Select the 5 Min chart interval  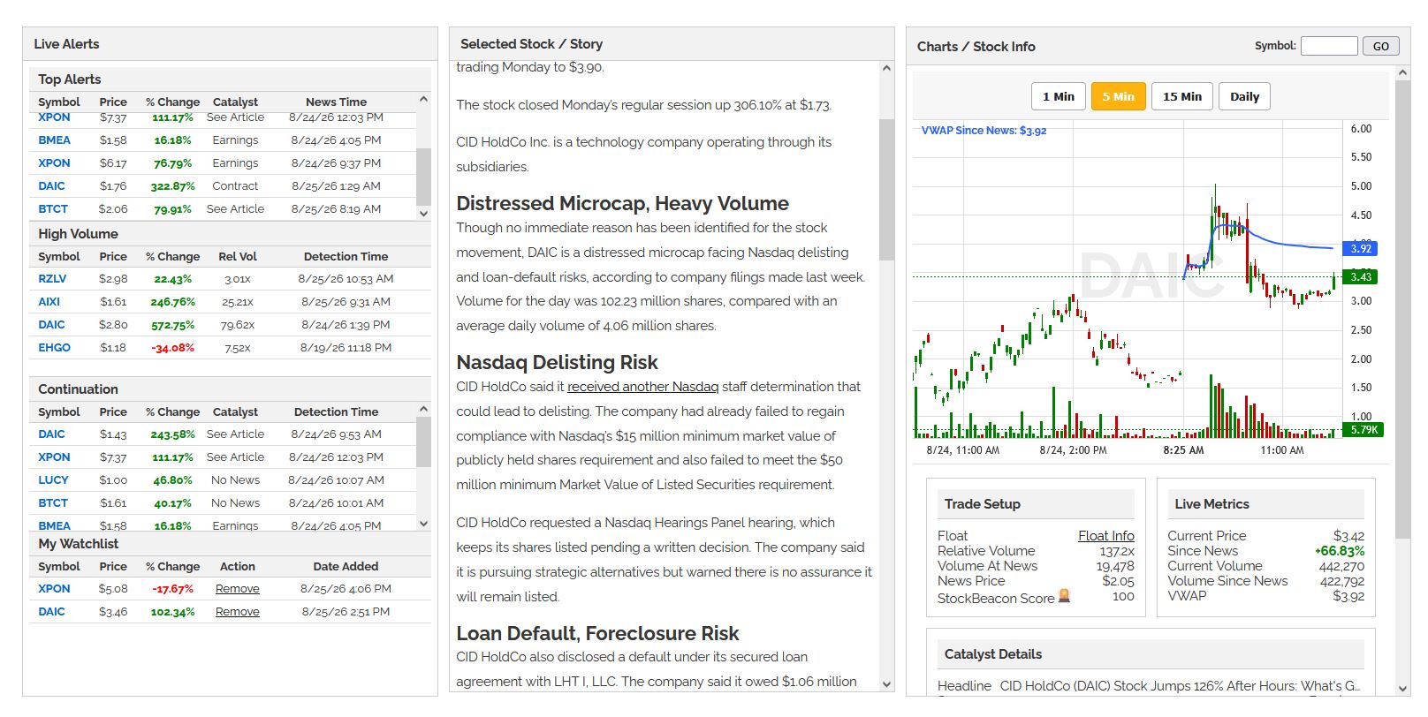point(1118,96)
